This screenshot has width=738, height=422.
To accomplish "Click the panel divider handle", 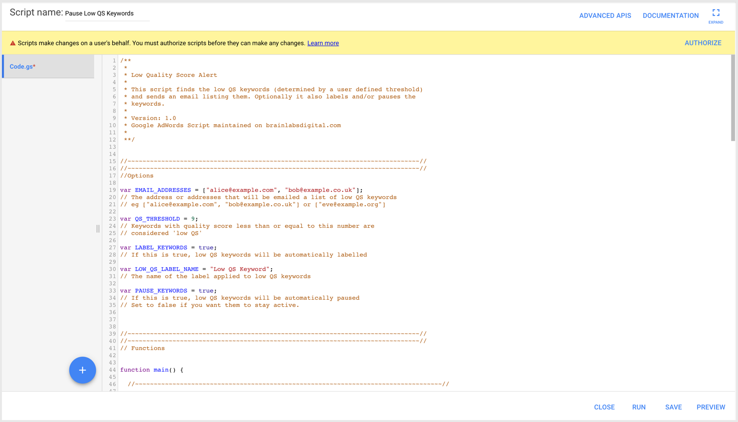I will click(x=98, y=229).
